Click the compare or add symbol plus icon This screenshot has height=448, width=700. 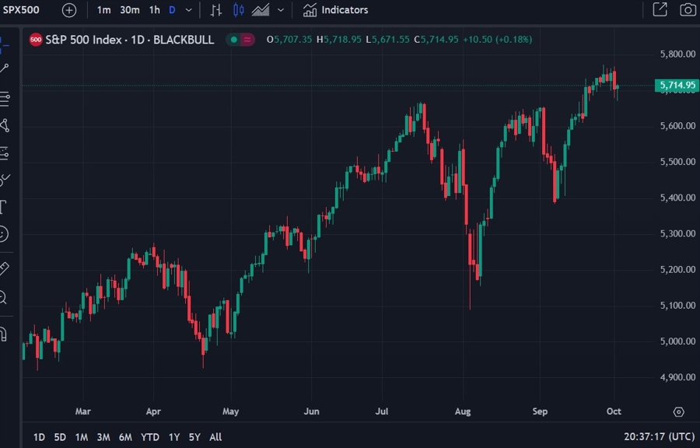click(69, 10)
